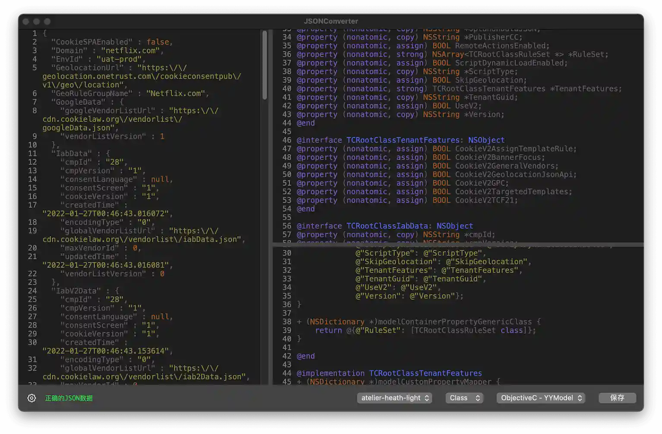Screen dimensions: 662x434
Task: Zoom the JSONConverter window to full size
Action: point(47,22)
